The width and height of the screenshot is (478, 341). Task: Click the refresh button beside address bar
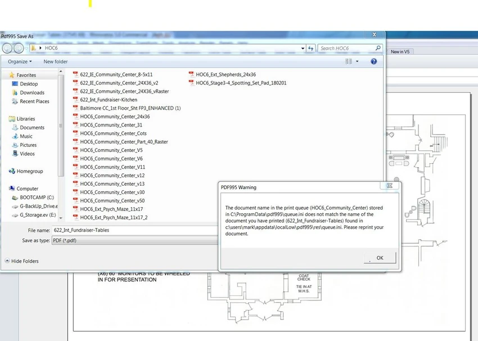tap(310, 48)
